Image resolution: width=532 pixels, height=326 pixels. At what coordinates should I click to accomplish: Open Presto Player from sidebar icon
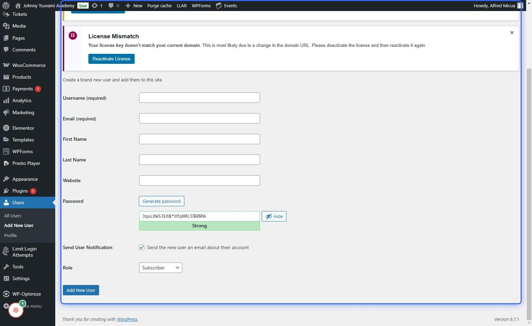point(6,164)
